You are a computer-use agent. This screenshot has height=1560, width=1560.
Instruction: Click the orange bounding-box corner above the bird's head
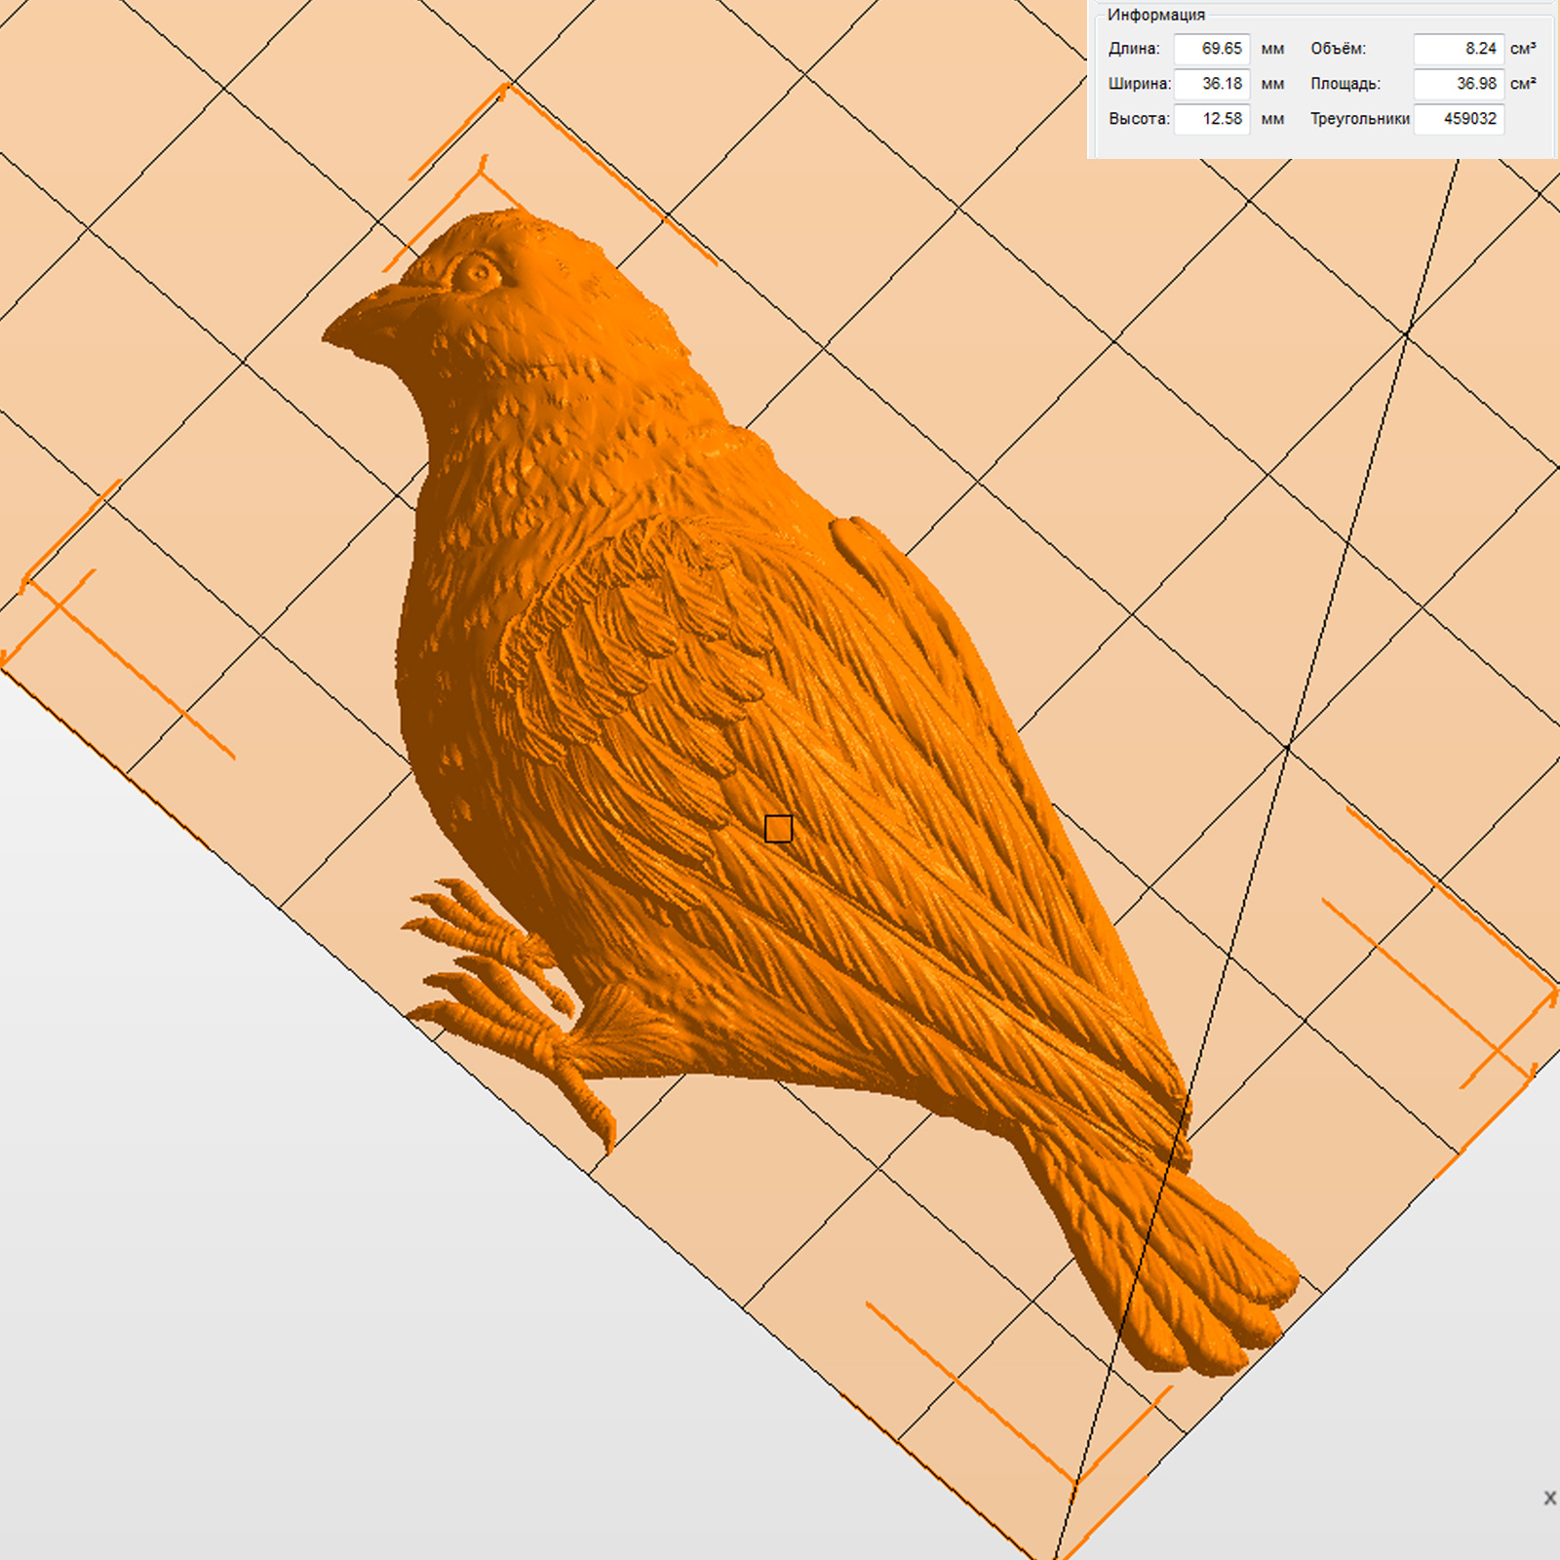506,87
